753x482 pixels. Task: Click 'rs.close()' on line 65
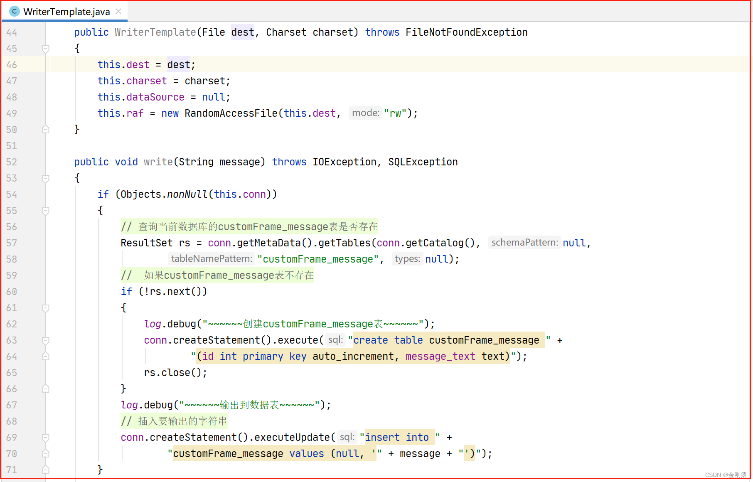(173, 373)
